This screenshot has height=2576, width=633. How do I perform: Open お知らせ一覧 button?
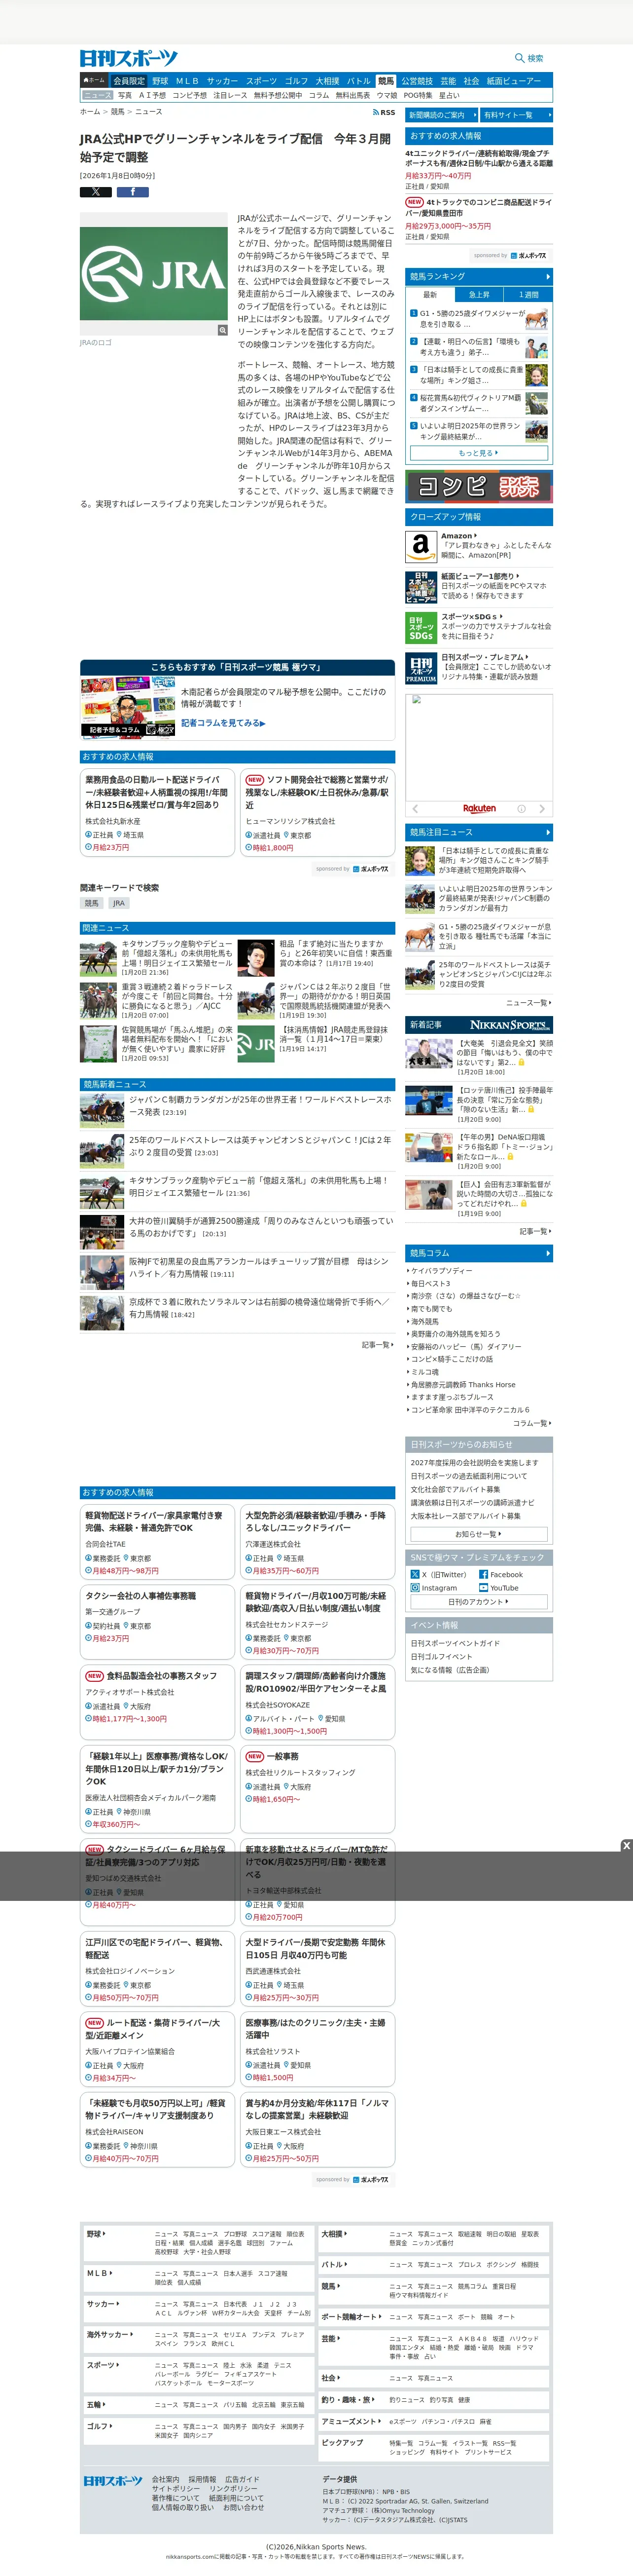478,1533
